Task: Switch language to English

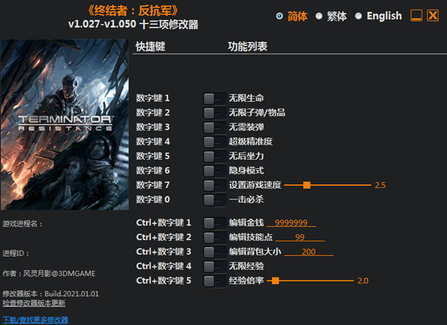Action: 358,16
